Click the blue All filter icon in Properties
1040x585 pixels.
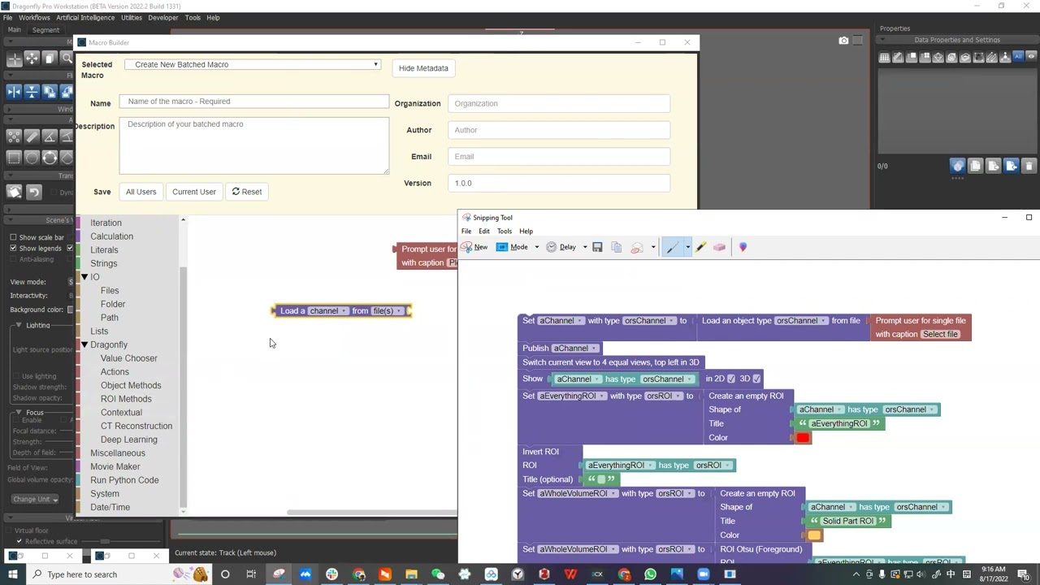tap(1018, 57)
